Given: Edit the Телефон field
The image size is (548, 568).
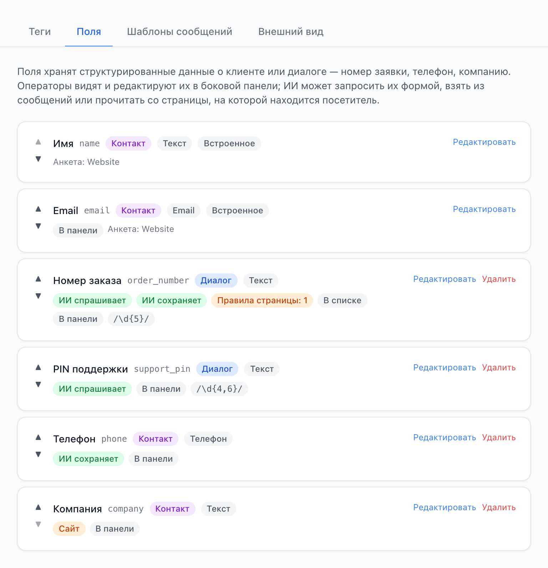Looking at the screenshot, I should 445,437.
